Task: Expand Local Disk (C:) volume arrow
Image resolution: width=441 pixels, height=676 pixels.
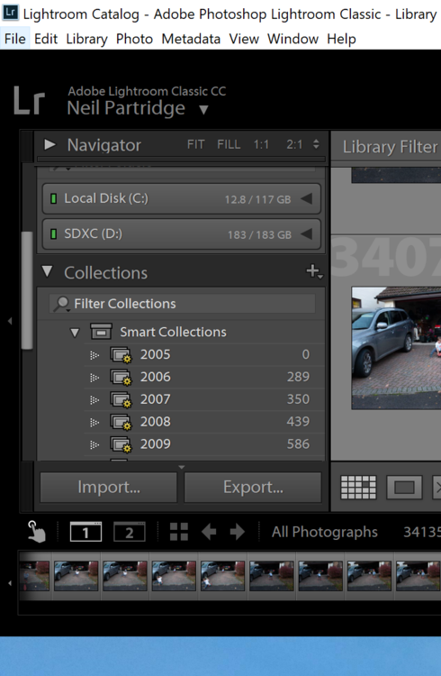Action: coord(306,199)
